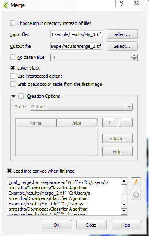Viewport: 149px width, 236px height.
Task: Open the Profile Default dropdown
Action: click(81, 107)
